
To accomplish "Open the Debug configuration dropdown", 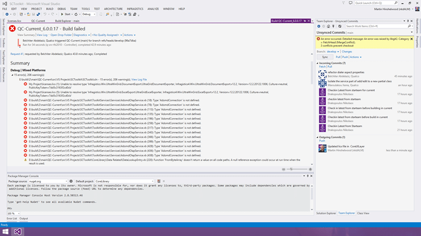I will [89, 14].
